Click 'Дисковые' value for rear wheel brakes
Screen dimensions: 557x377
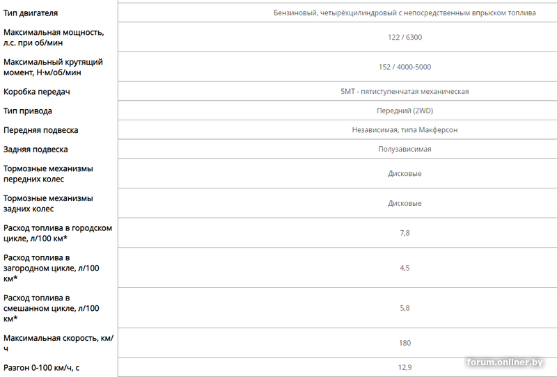[x=405, y=204]
